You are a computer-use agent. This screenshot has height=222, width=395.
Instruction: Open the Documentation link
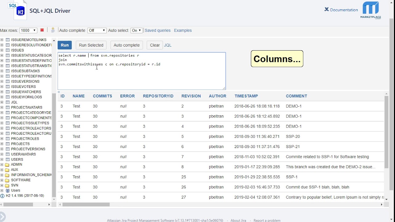coord(344,10)
